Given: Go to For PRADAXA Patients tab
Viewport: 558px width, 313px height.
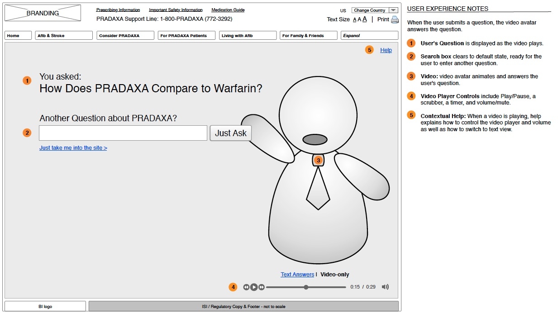Looking at the screenshot, I should 186,35.
